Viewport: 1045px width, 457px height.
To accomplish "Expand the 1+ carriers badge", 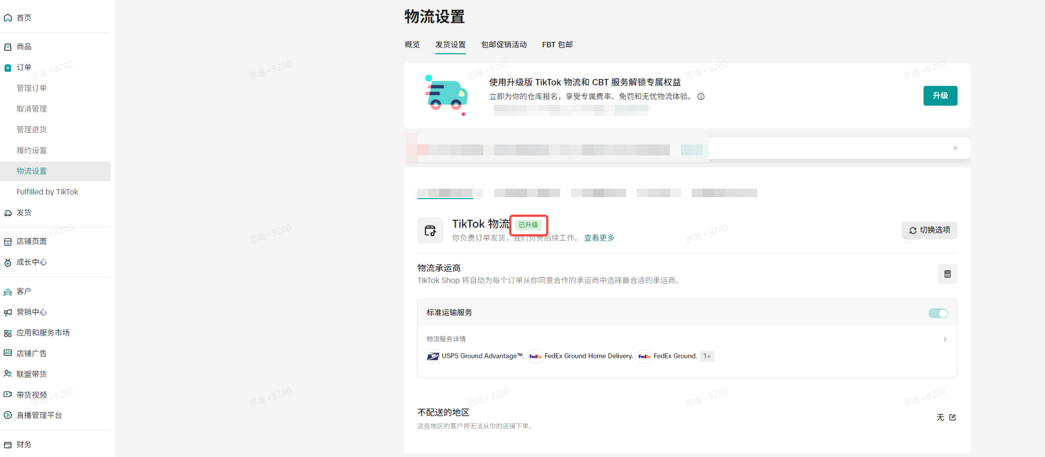I will pyautogui.click(x=707, y=356).
